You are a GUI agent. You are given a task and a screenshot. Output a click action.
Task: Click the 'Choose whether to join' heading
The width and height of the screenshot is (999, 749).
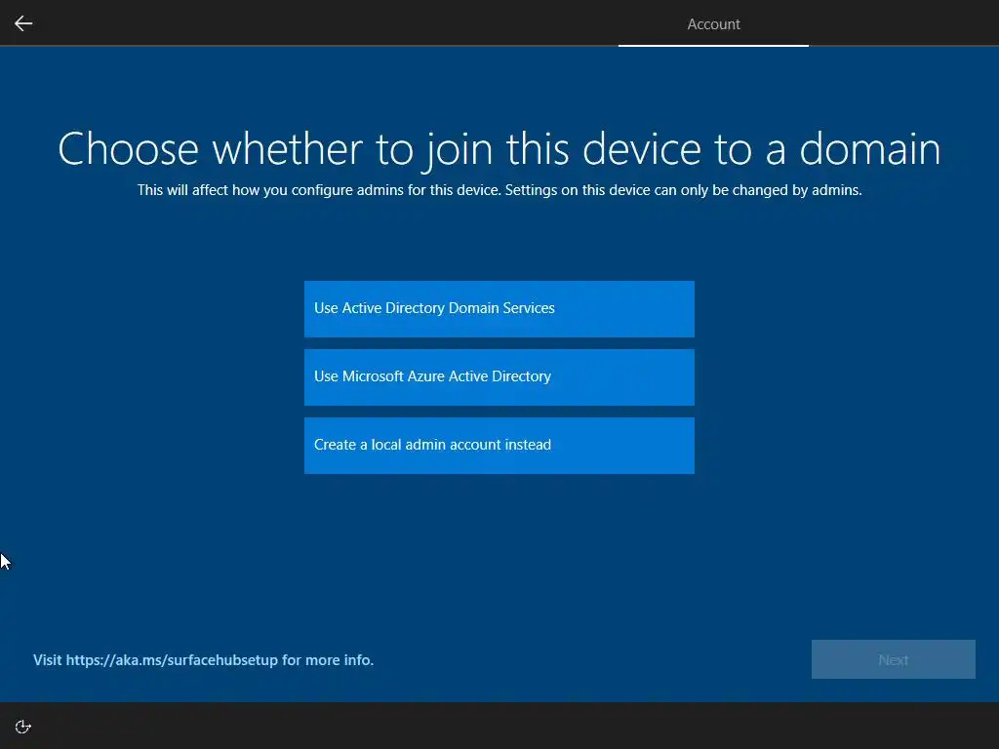tap(499, 149)
